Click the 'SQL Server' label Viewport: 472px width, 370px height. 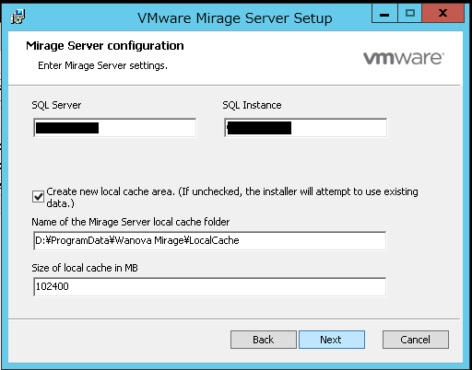tap(56, 105)
